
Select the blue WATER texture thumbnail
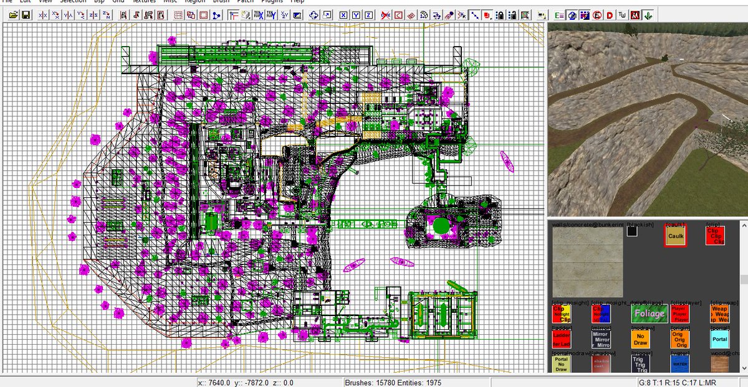[x=679, y=364]
